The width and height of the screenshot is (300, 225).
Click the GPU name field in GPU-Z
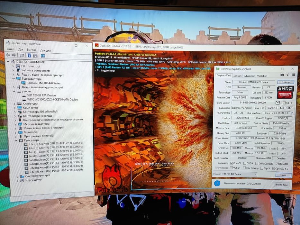253,82
